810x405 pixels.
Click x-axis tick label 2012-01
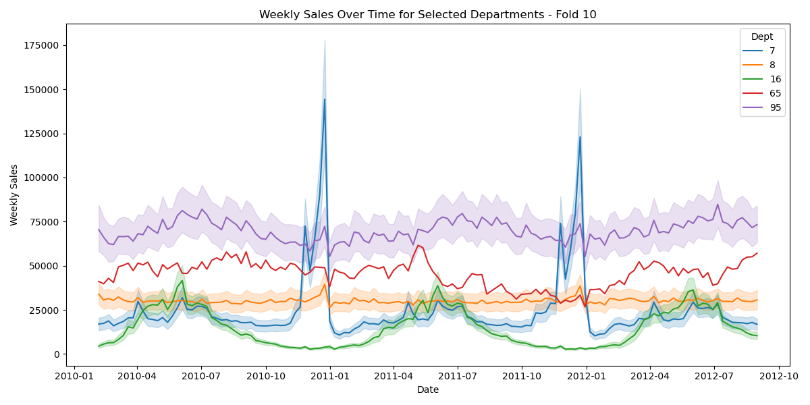tap(586, 375)
